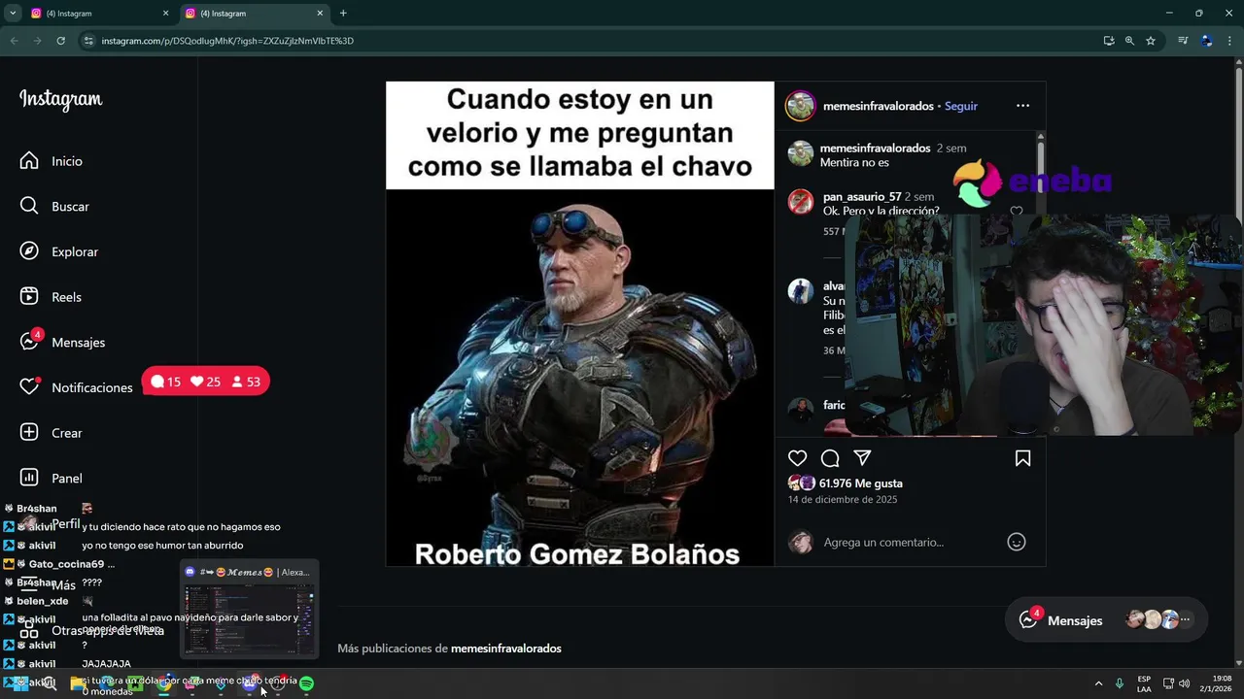Click install app icon in address bar
This screenshot has height=699, width=1244.
tap(1109, 41)
